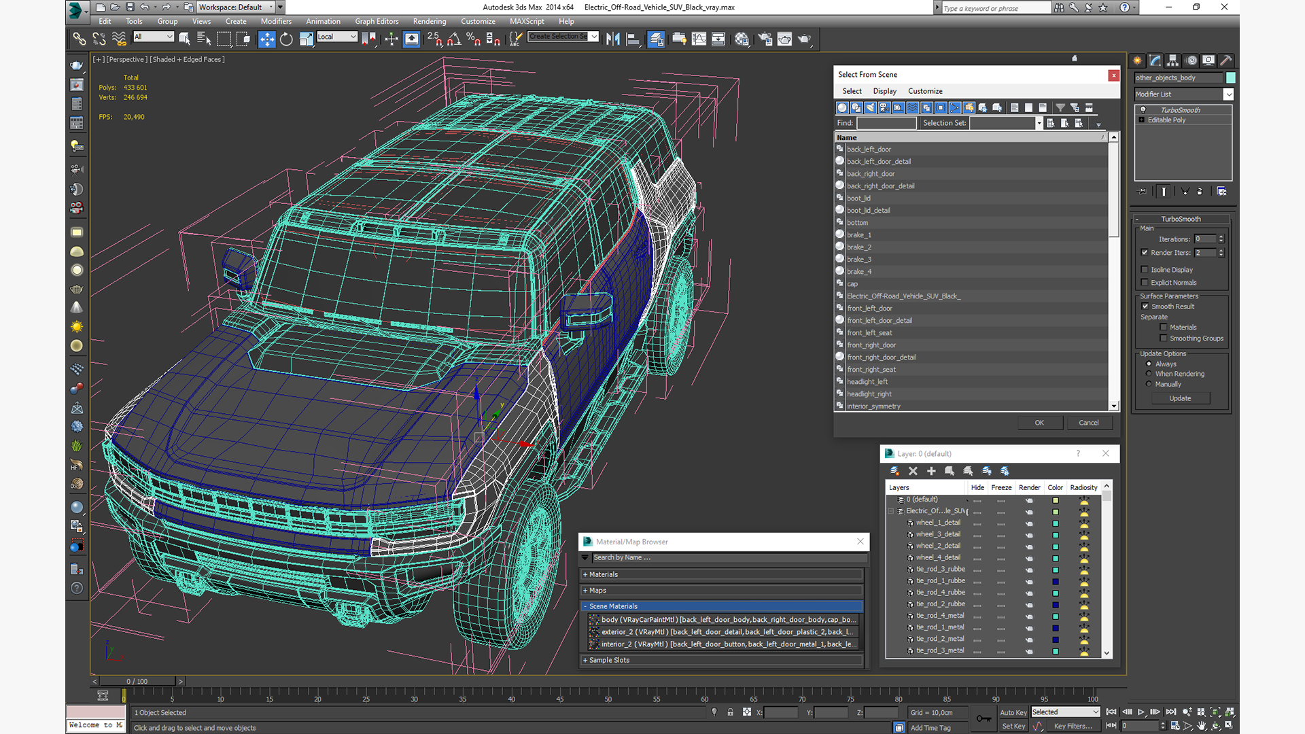Toggle Smooth Result checkbox
Screen dimensions: 1305x734
1145,307
